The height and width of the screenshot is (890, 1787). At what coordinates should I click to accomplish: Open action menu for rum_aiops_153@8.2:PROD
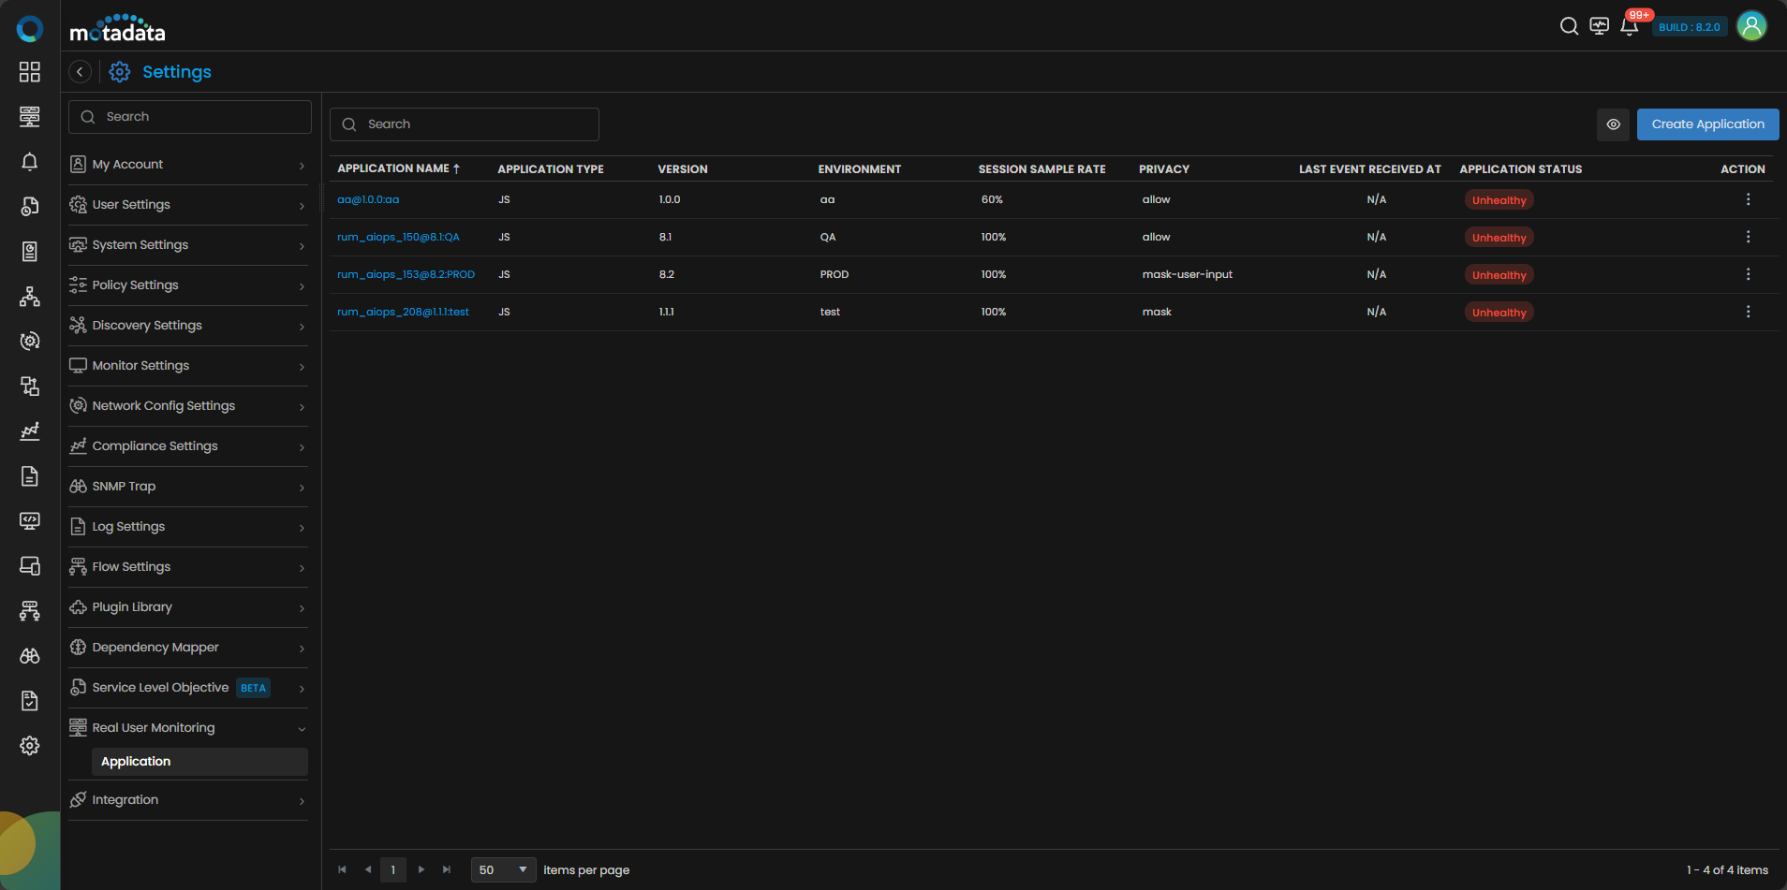[1748, 274]
